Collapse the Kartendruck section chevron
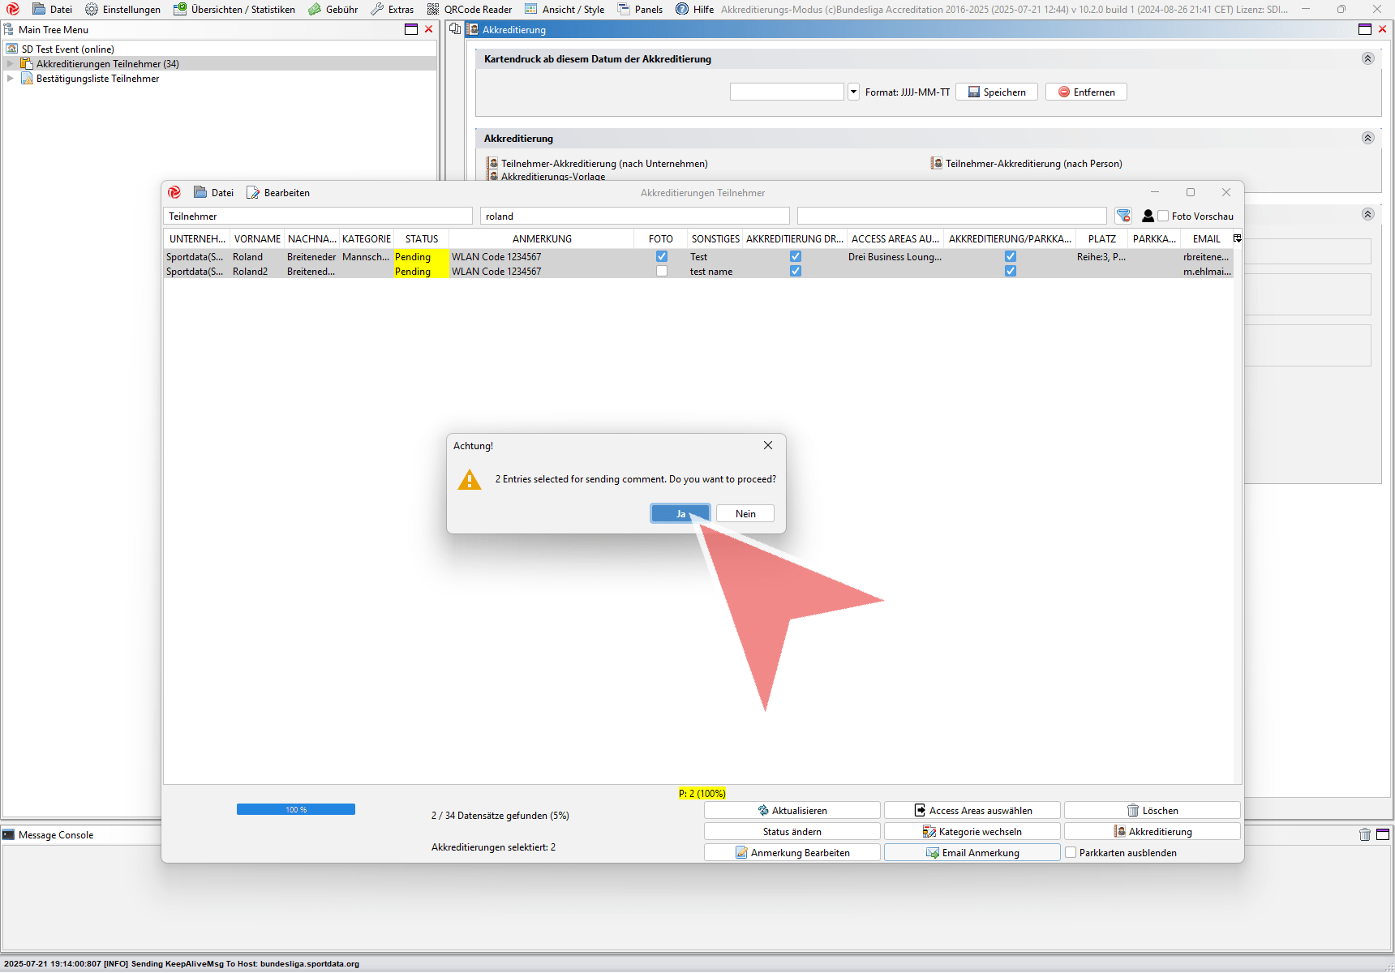The image size is (1395, 973). tap(1367, 59)
